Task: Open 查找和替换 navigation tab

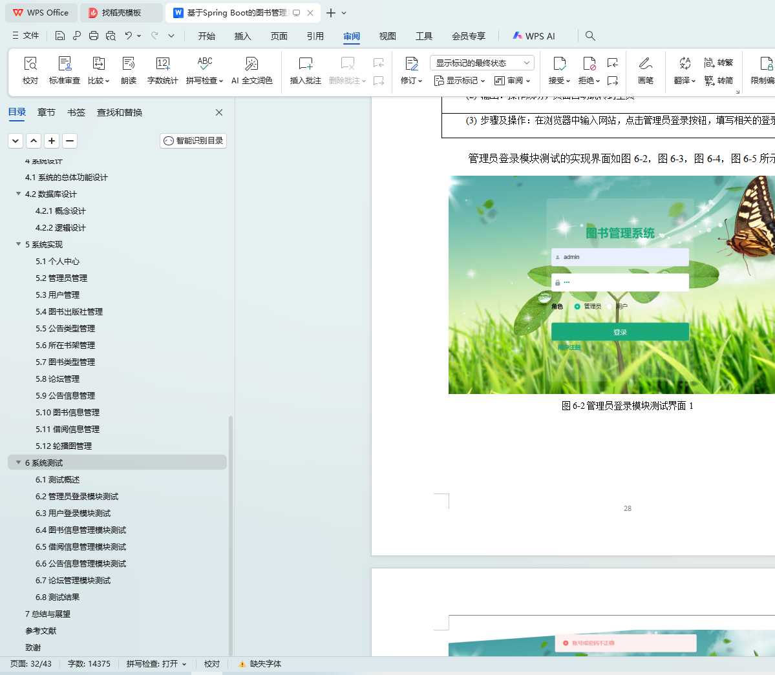Action: click(120, 112)
